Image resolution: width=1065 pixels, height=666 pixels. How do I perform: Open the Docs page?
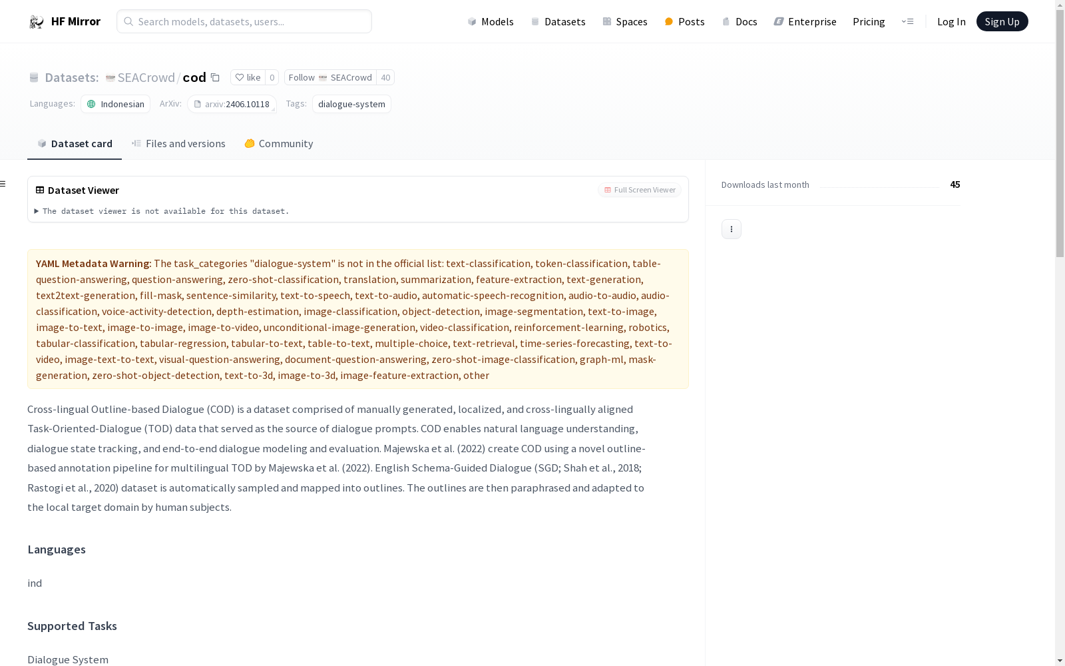pos(740,21)
